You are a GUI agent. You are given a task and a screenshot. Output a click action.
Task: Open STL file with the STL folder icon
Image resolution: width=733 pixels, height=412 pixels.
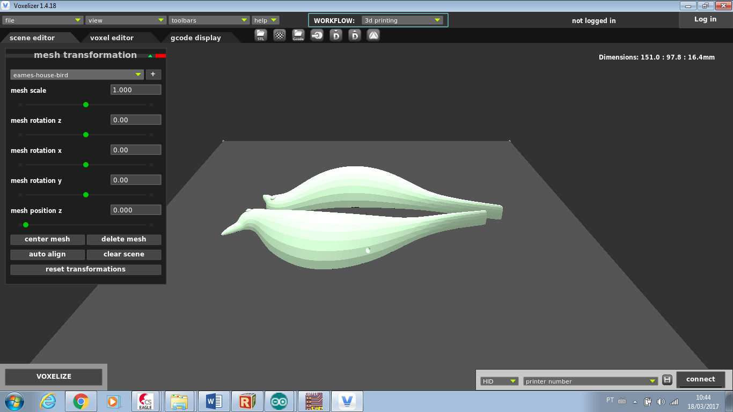[261, 35]
